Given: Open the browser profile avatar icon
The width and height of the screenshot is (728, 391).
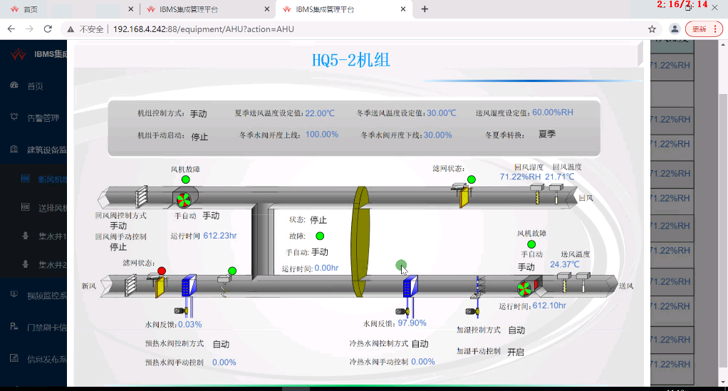Looking at the screenshot, I should tap(674, 28).
